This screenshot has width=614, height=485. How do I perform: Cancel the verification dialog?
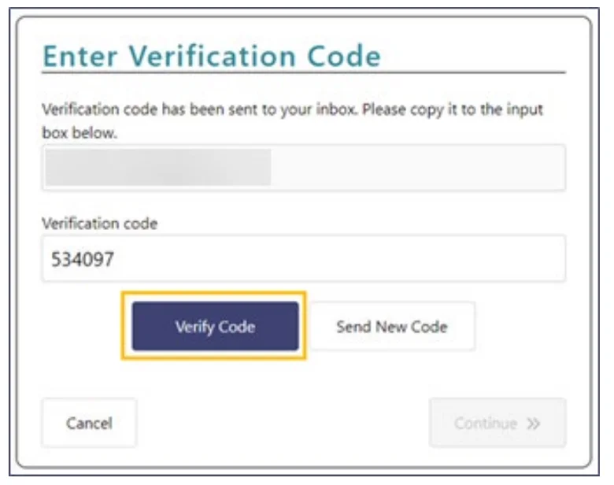[89, 423]
